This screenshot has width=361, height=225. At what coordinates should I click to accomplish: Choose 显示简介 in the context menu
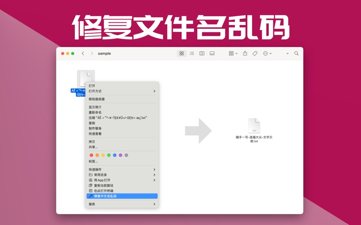pyautogui.click(x=122, y=107)
